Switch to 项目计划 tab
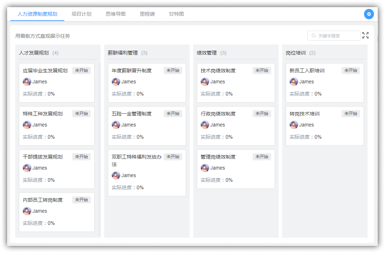 [x=81, y=14]
